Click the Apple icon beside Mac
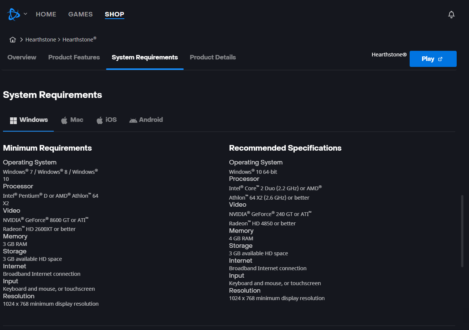469x330 pixels. point(64,120)
